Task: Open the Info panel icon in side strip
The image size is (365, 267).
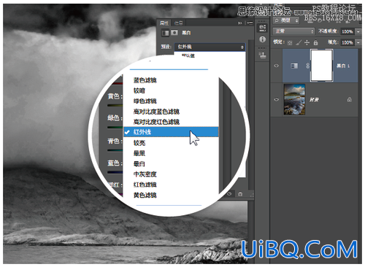Action: (x=262, y=39)
